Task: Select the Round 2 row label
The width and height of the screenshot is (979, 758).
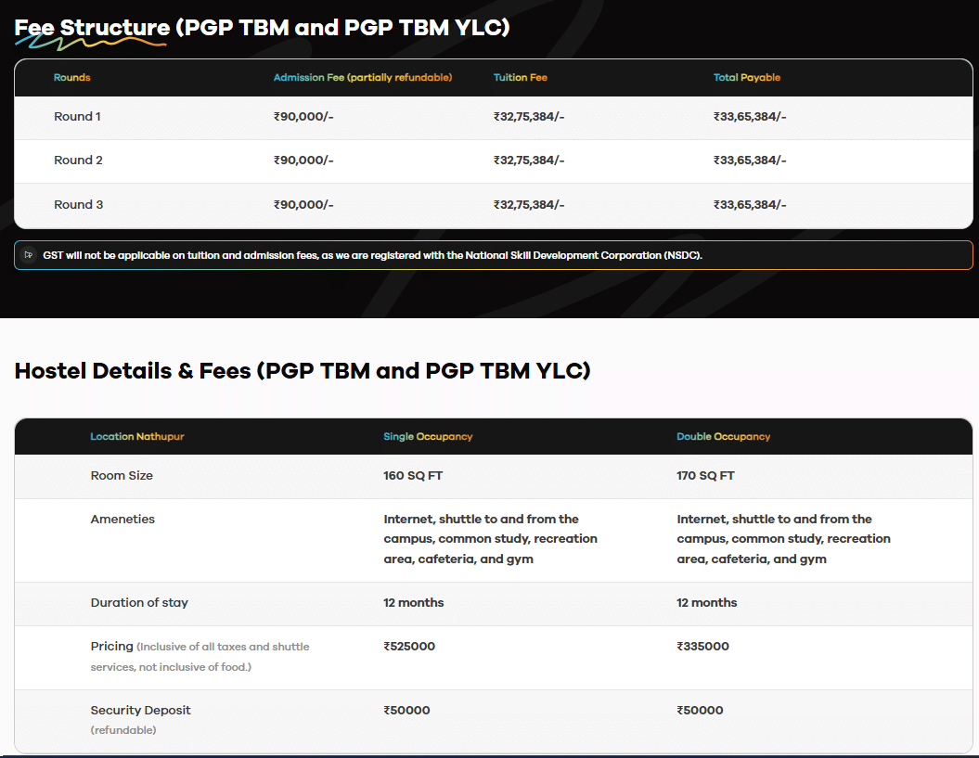Action: (78, 161)
